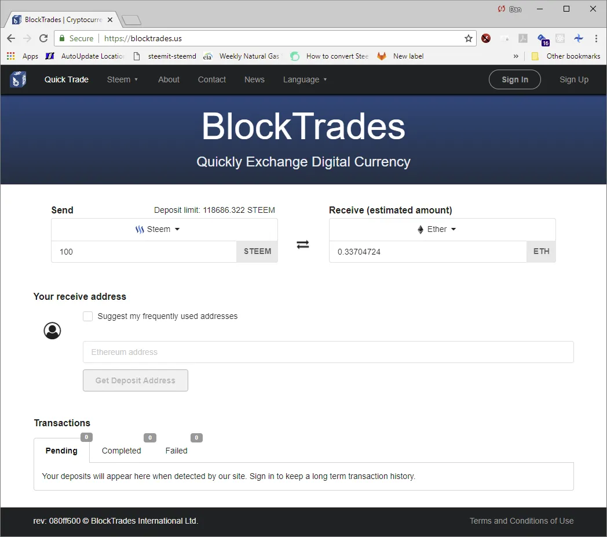Show hidden bookmarks via double chevron
This screenshot has height=537, width=607.
[515, 56]
